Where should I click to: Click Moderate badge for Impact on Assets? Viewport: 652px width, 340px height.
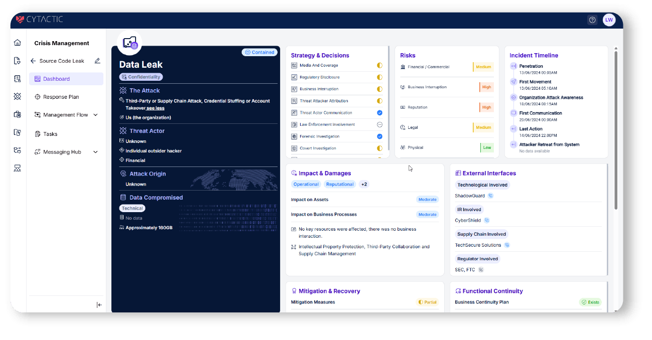(428, 200)
